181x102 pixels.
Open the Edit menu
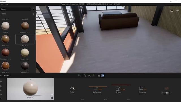coord(2,4)
